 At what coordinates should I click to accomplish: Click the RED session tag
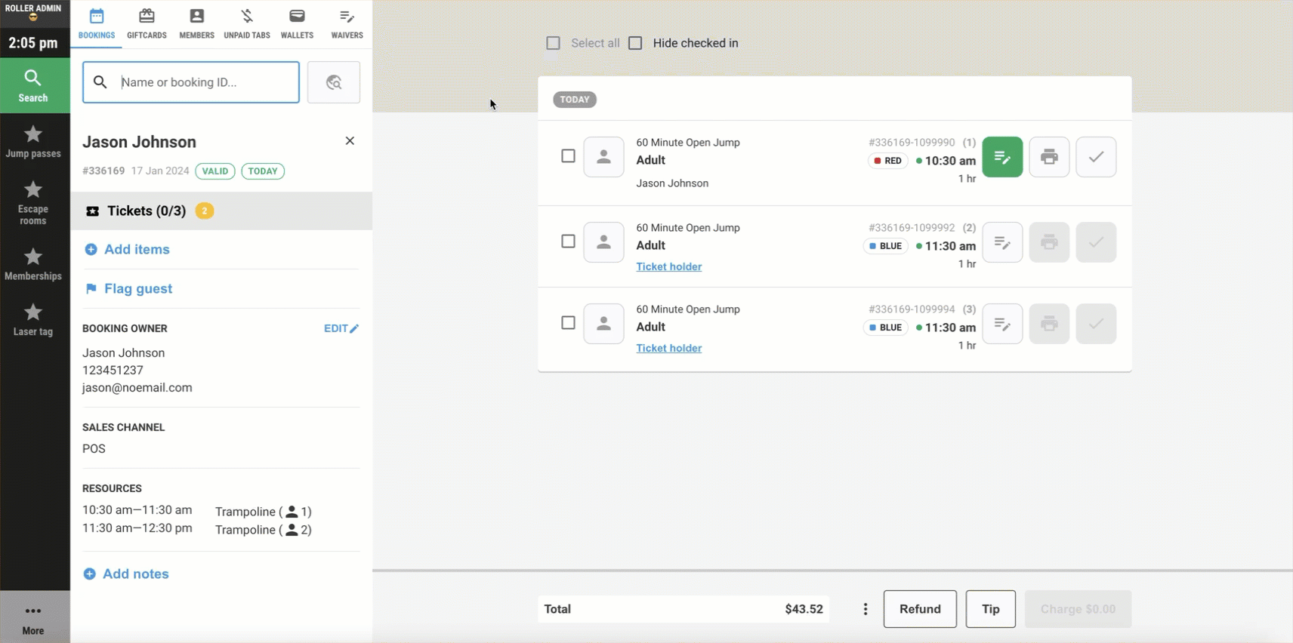coord(888,161)
